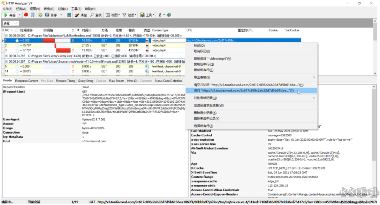The width and height of the screenshot is (380, 205).
Task: Open the 工具(T) menu in menu bar
Action: pos(76,9)
